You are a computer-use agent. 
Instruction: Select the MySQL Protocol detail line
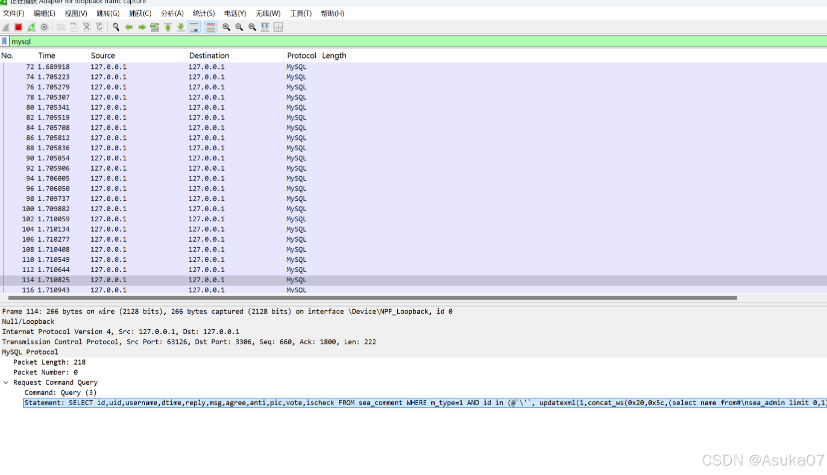tap(413, 352)
